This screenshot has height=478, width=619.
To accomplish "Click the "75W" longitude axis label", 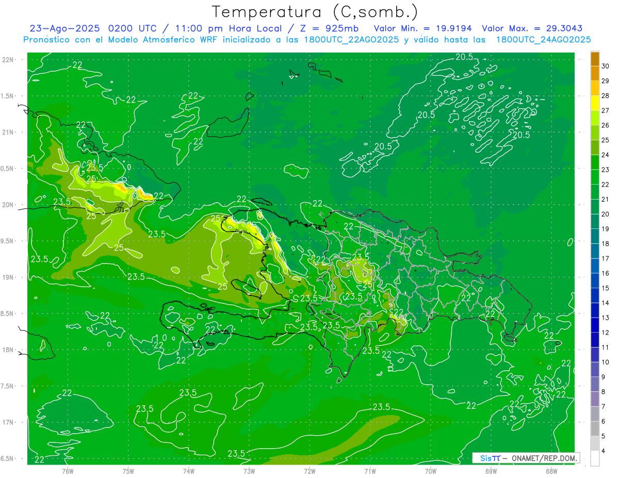I will pyautogui.click(x=128, y=471).
